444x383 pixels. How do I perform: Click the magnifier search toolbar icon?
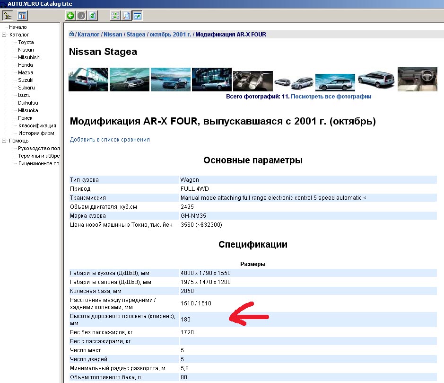coord(126,16)
